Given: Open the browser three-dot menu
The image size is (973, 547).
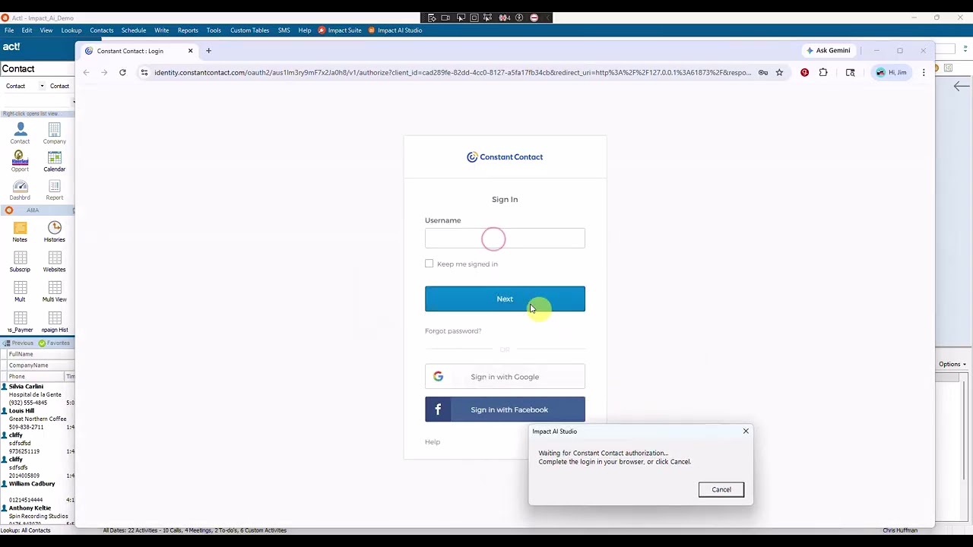Looking at the screenshot, I should [x=924, y=72].
